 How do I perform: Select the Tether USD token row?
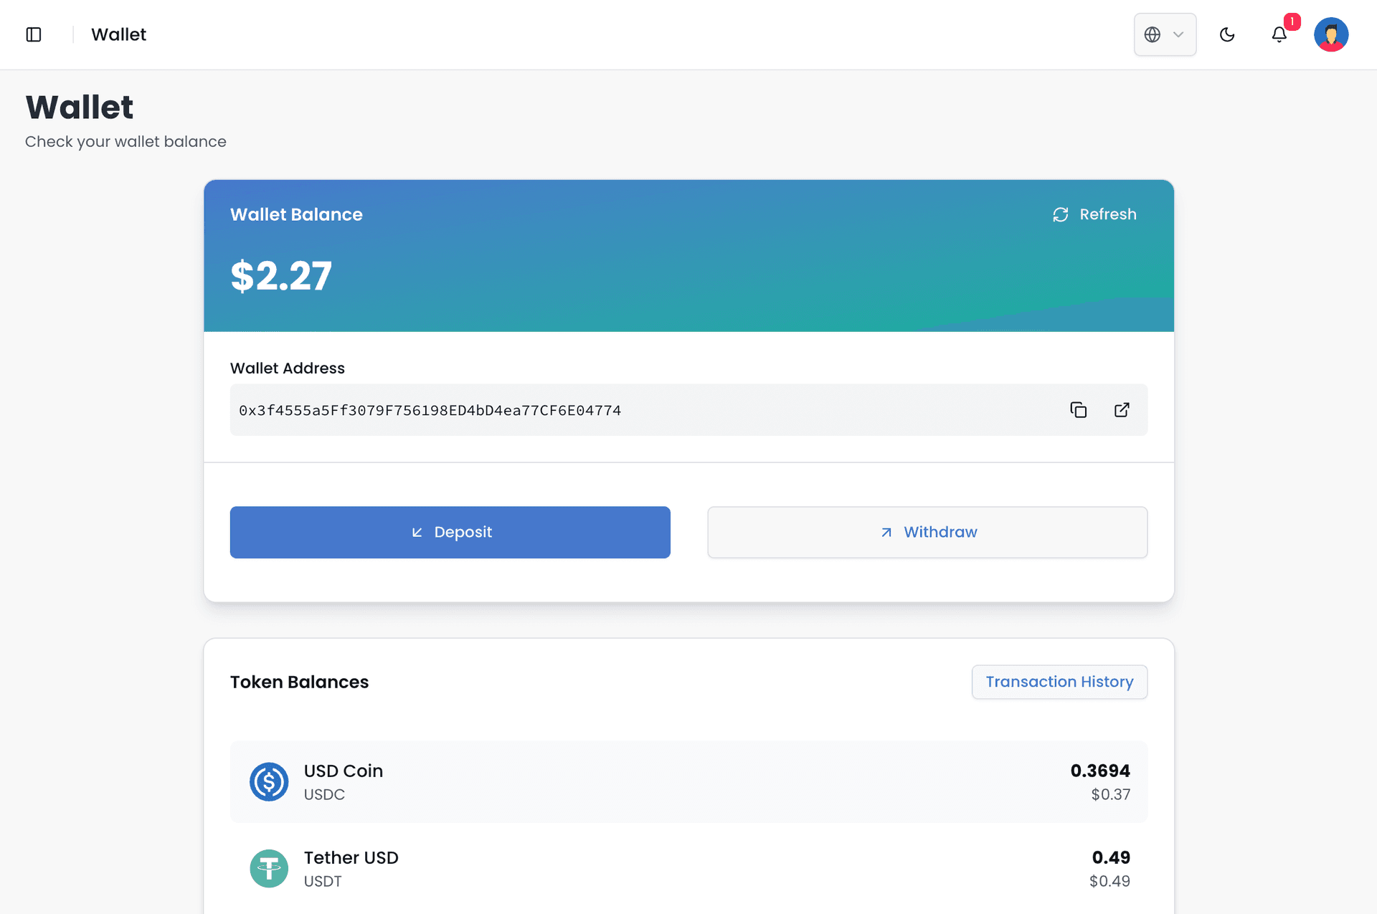[x=688, y=869]
